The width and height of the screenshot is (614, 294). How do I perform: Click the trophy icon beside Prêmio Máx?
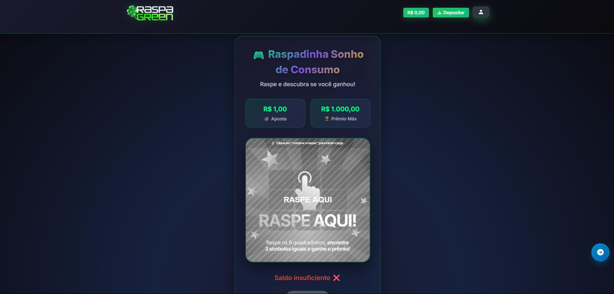(327, 119)
